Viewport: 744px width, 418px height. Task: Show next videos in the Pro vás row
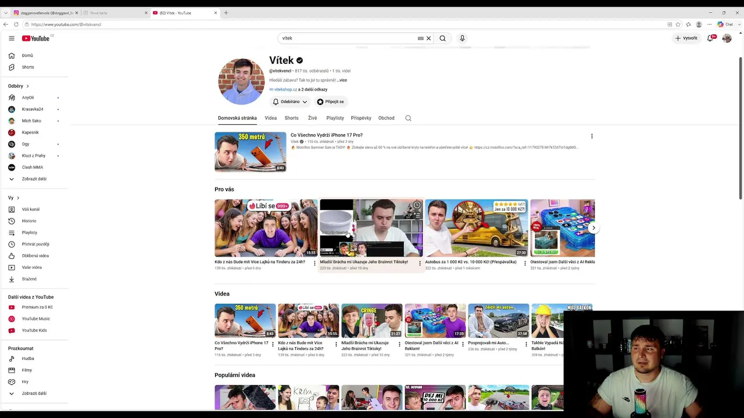click(593, 228)
